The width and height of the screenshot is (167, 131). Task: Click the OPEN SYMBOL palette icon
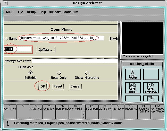click(x=151, y=88)
